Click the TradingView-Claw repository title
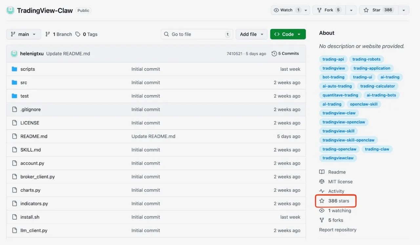This screenshot has width=420, height=245. coord(45,11)
